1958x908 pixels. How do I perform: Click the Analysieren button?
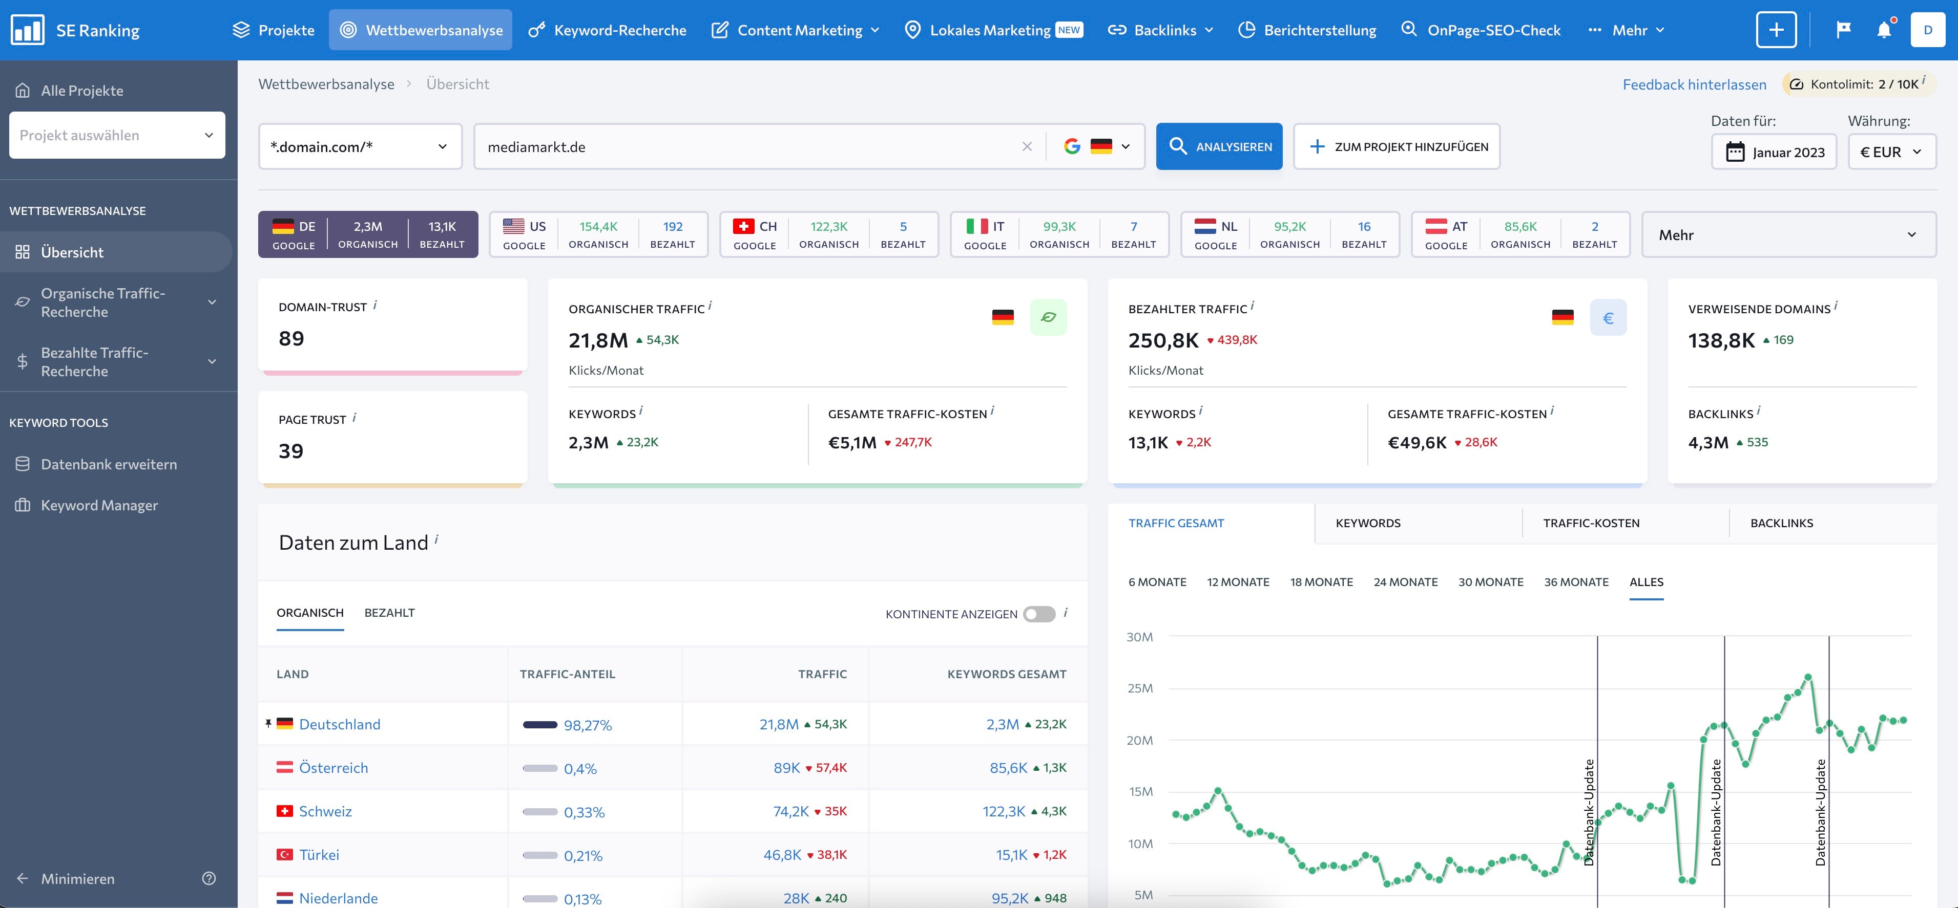click(x=1218, y=146)
